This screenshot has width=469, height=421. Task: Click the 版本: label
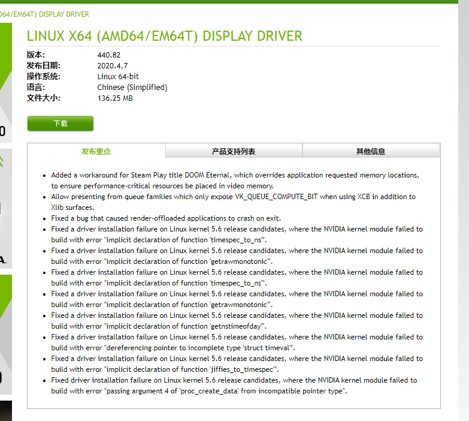click(35, 55)
